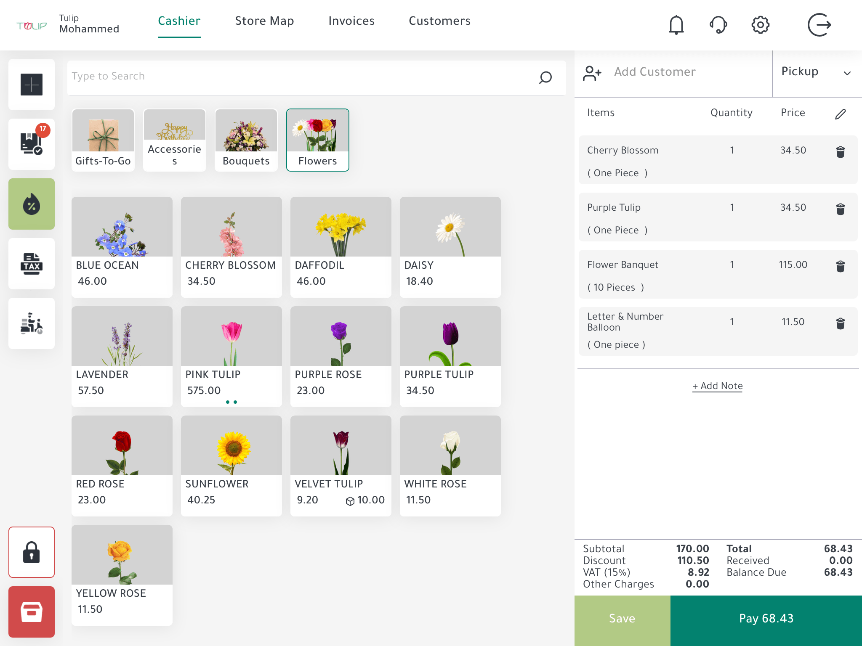
Task: Open a new order with the plus icon
Action: (31, 85)
